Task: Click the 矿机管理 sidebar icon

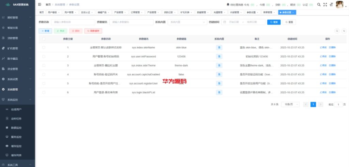Action: coord(3,48)
